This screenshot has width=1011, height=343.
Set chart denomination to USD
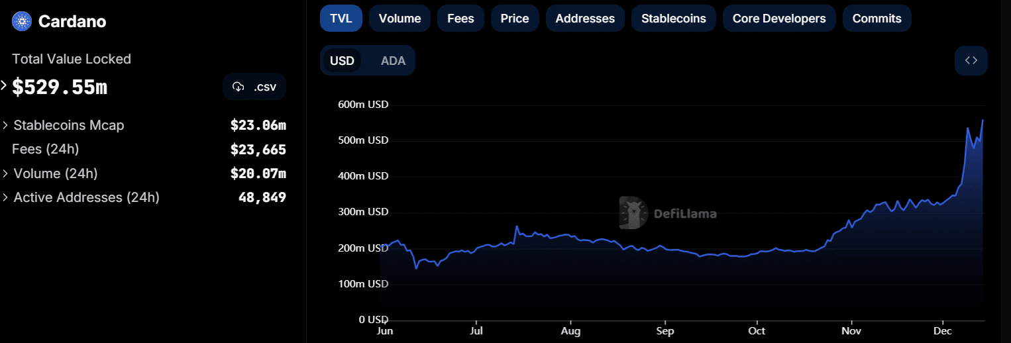[343, 61]
